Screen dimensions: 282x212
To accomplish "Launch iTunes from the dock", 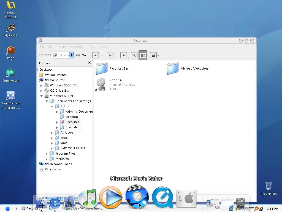I will point(88,199).
